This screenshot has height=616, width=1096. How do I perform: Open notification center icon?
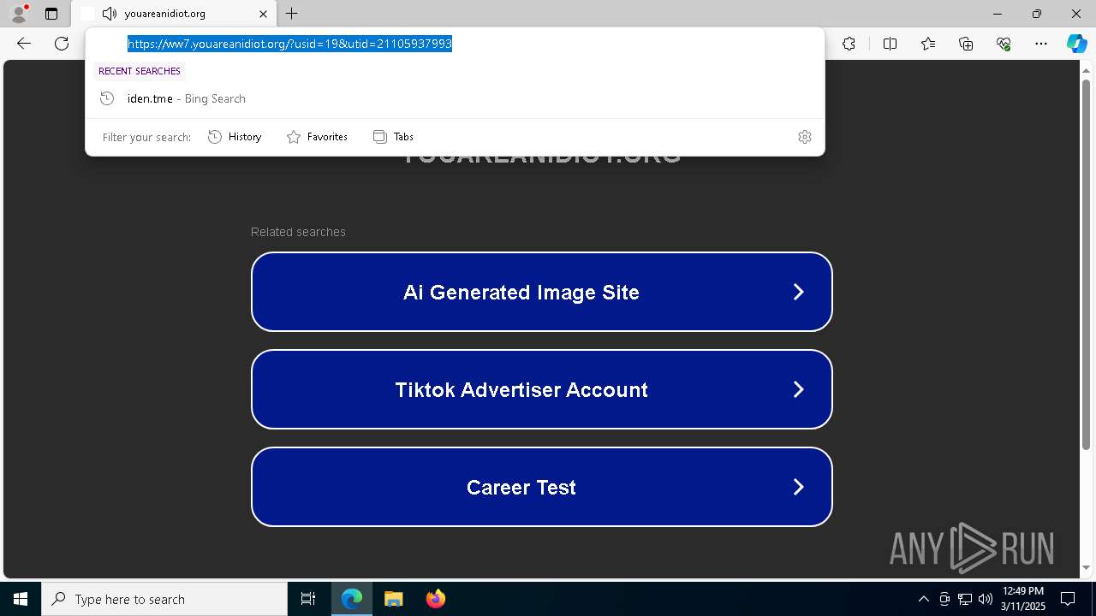tap(1068, 599)
